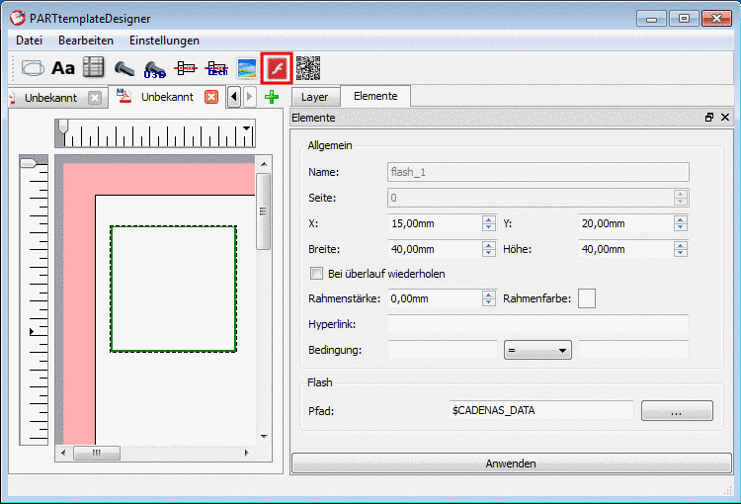
Task: Select the Flash element tool
Action: tap(277, 68)
